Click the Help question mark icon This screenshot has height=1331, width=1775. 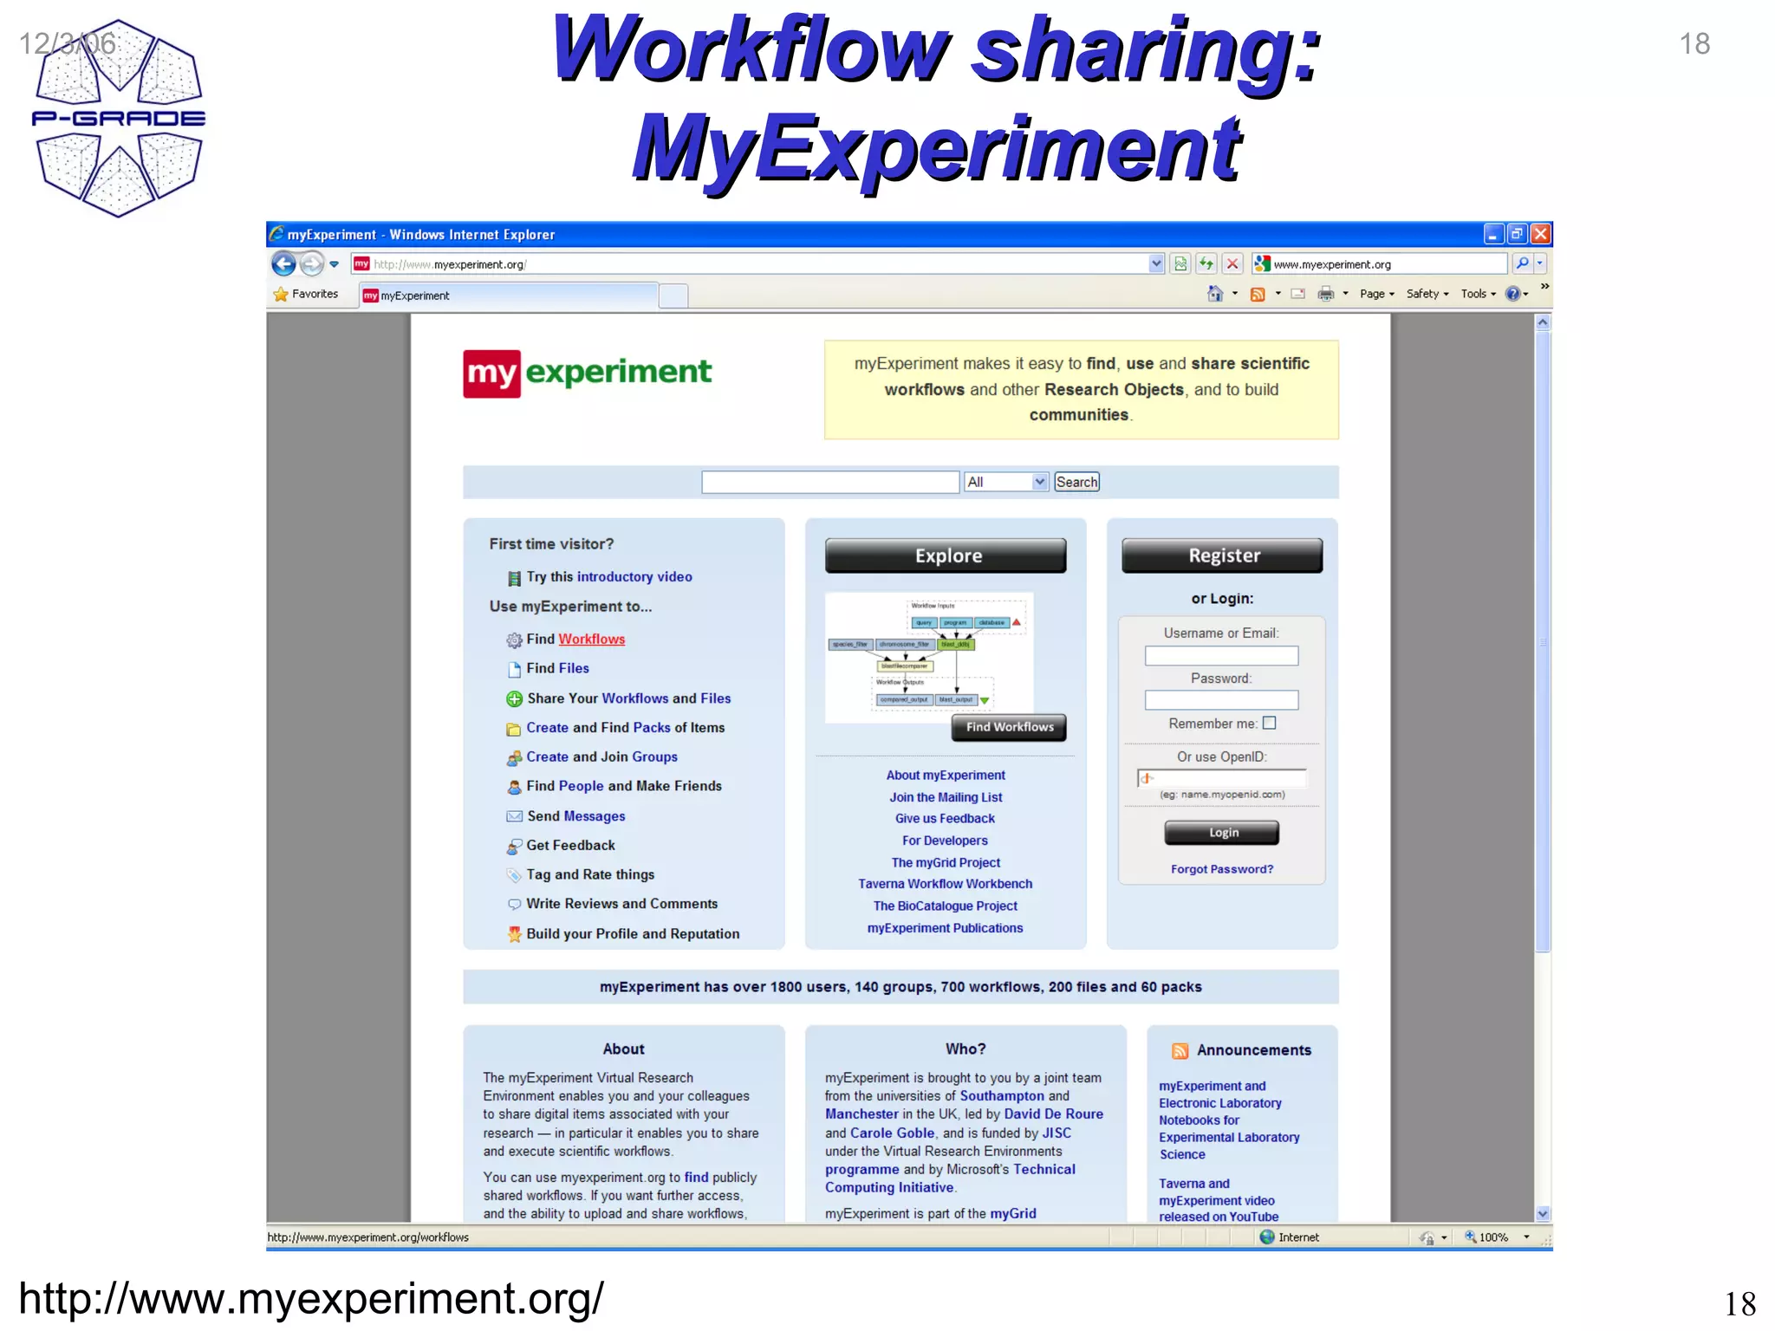click(1512, 294)
